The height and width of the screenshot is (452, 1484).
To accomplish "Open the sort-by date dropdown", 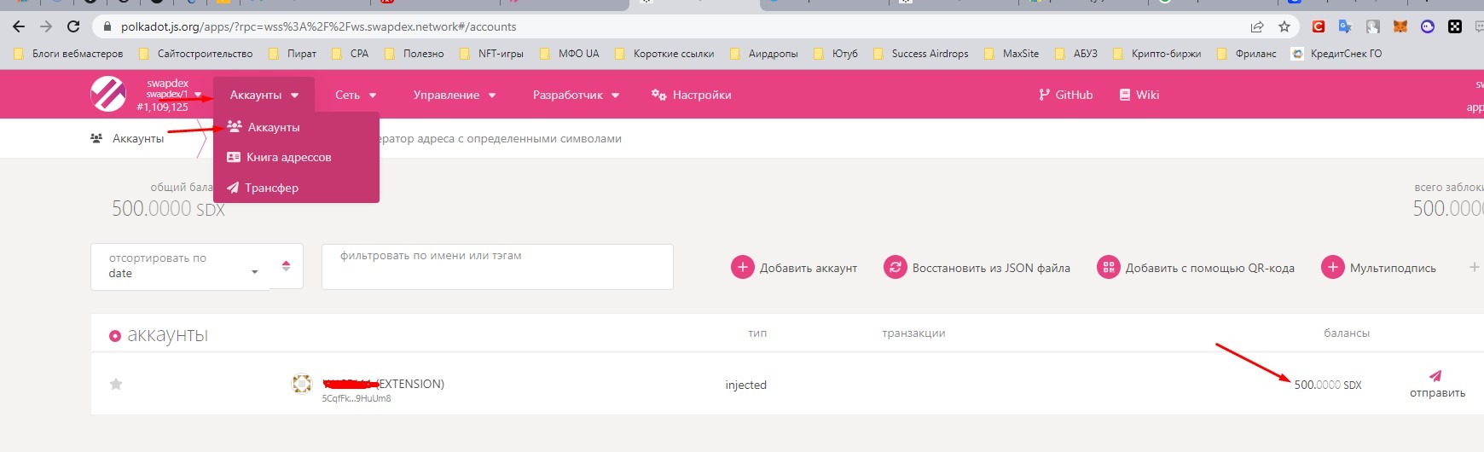I will 180,266.
